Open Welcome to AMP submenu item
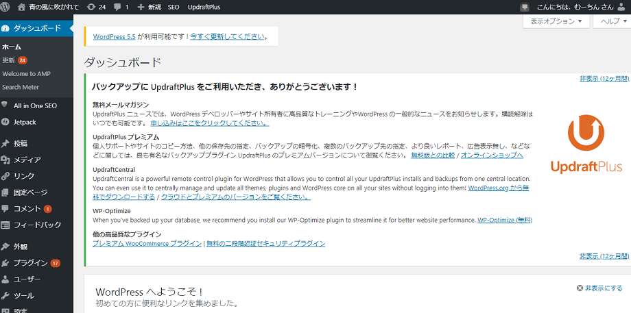Image resolution: width=631 pixels, height=313 pixels. 26,73
